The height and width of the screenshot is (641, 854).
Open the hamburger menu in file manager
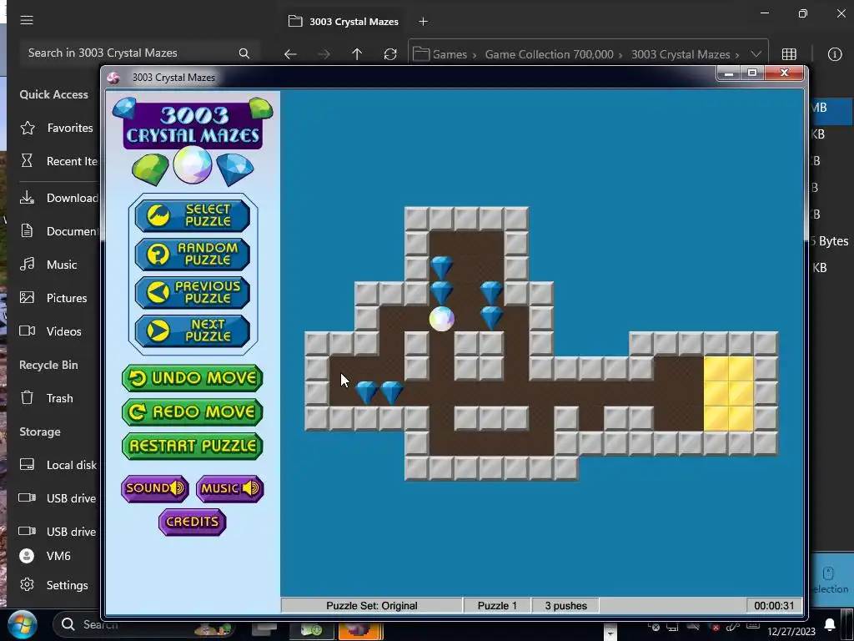coord(27,20)
